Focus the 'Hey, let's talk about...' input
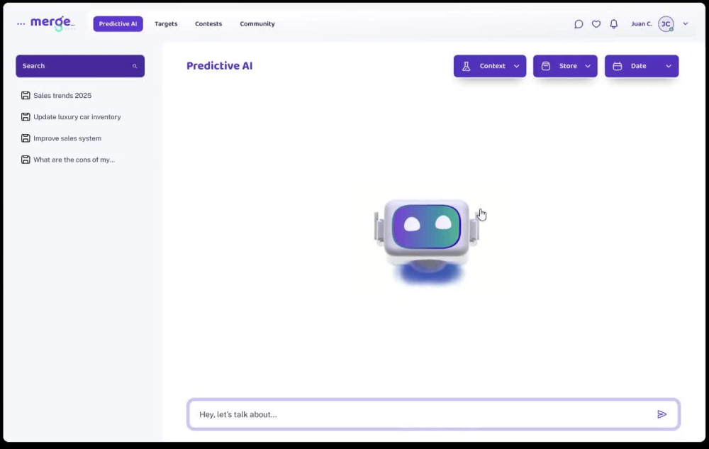709x449 pixels. click(x=433, y=414)
